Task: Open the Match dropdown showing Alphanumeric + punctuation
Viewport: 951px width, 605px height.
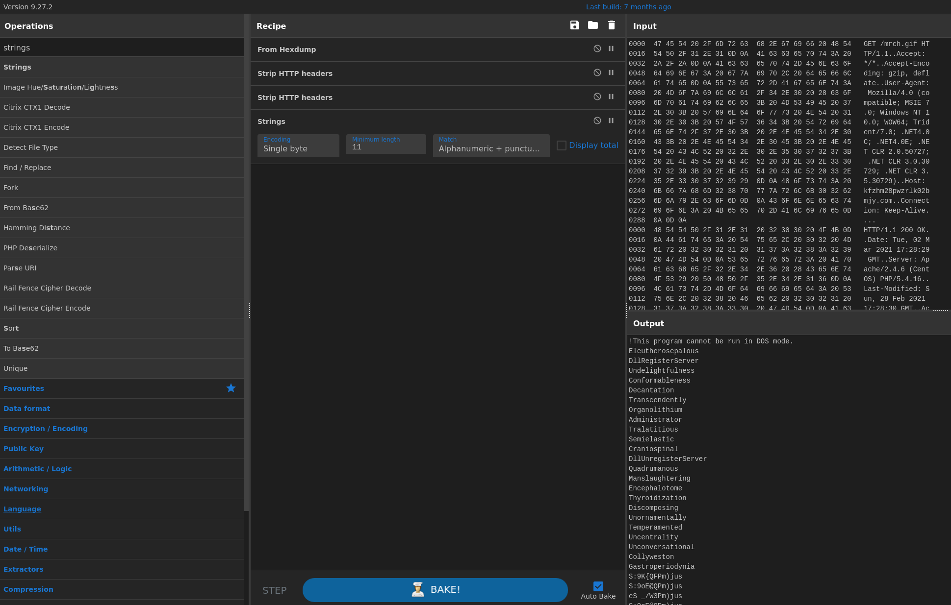Action: pyautogui.click(x=491, y=145)
